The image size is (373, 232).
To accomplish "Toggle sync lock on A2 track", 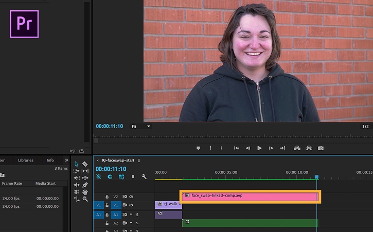I will coord(125,223).
